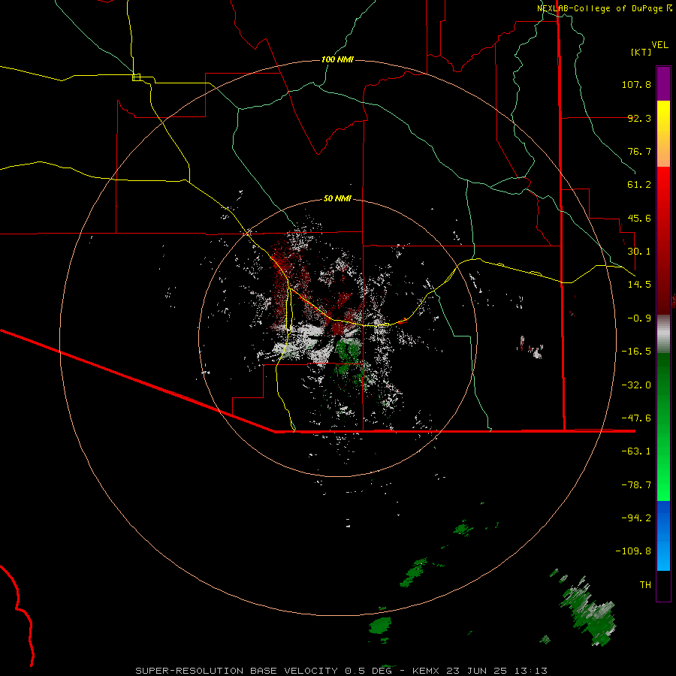Image resolution: width=676 pixels, height=676 pixels.
Task: Pick the blue segment of the velocity color bar
Action: (x=663, y=536)
